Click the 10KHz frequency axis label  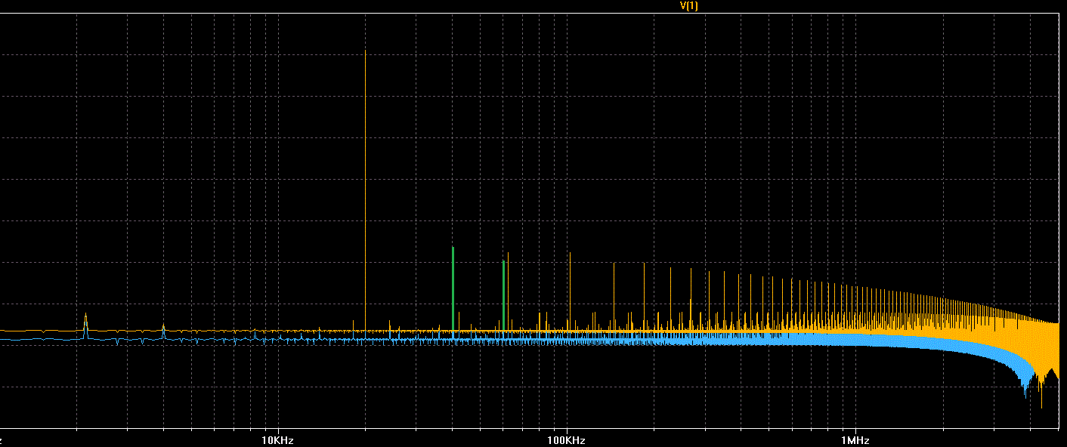277,440
